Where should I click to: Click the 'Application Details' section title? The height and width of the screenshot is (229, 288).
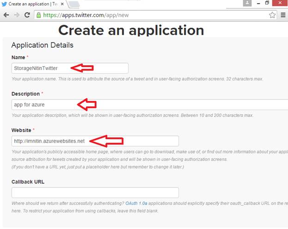point(42,45)
